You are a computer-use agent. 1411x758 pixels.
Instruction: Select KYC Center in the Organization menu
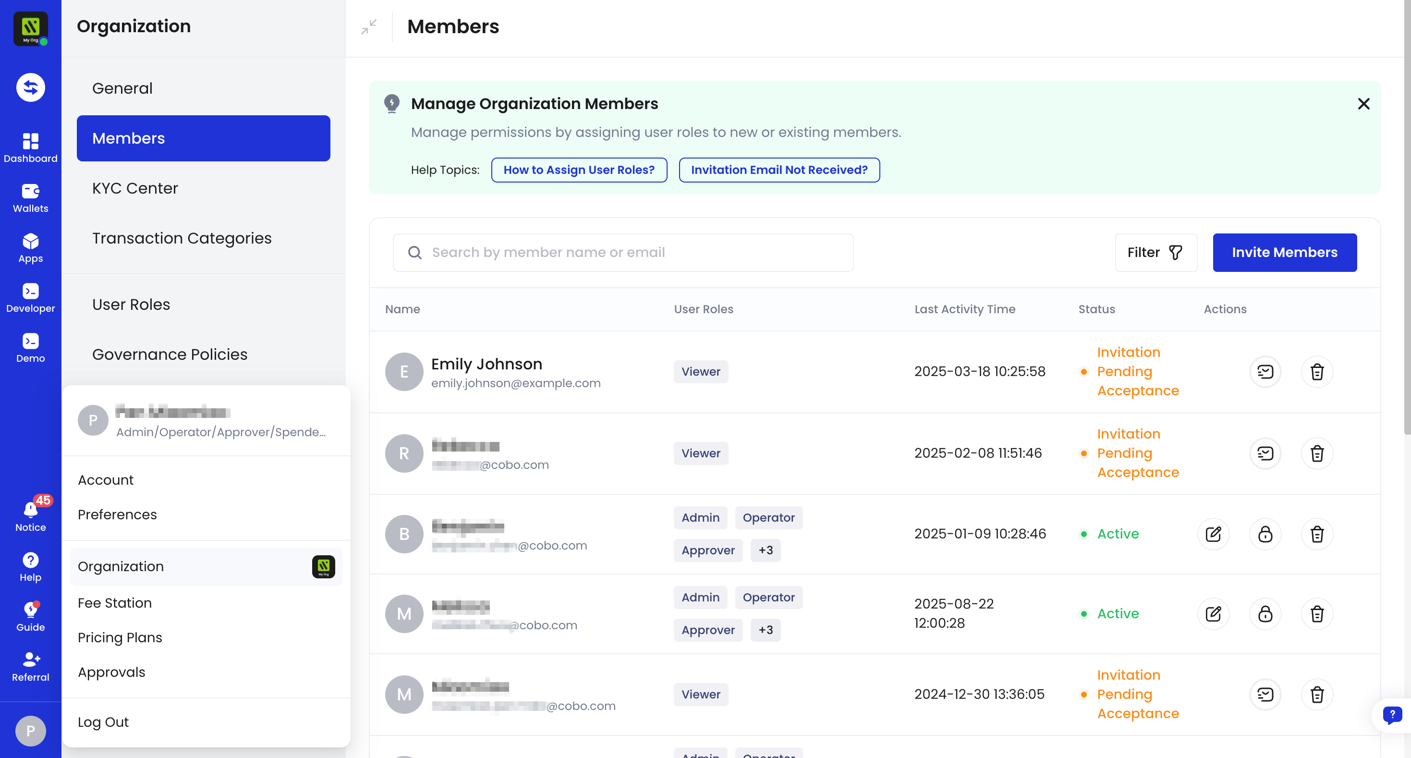coord(135,188)
